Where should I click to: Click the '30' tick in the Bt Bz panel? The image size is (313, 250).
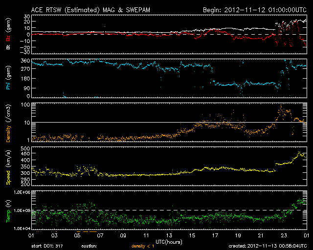27,17
